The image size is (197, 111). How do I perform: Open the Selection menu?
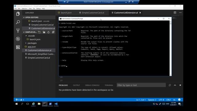(x=24, y=9)
